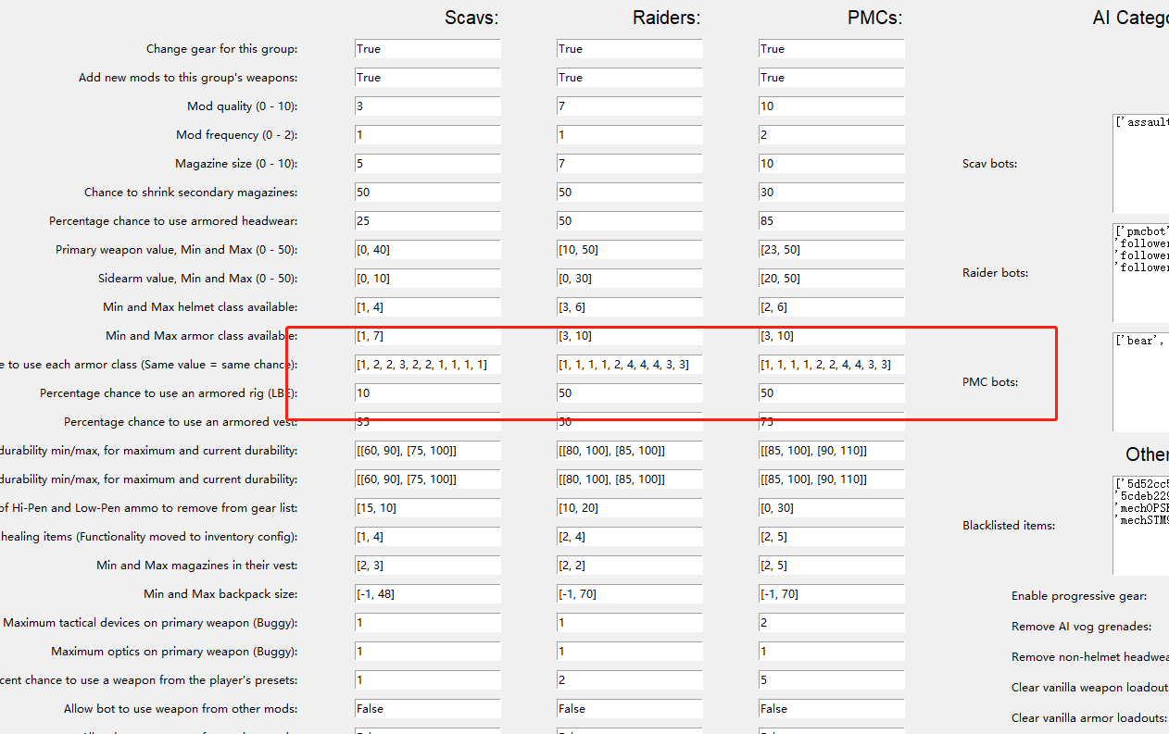The height and width of the screenshot is (734, 1169).
Task: Click the Blacklisted items text box
Action: [x=1140, y=525]
